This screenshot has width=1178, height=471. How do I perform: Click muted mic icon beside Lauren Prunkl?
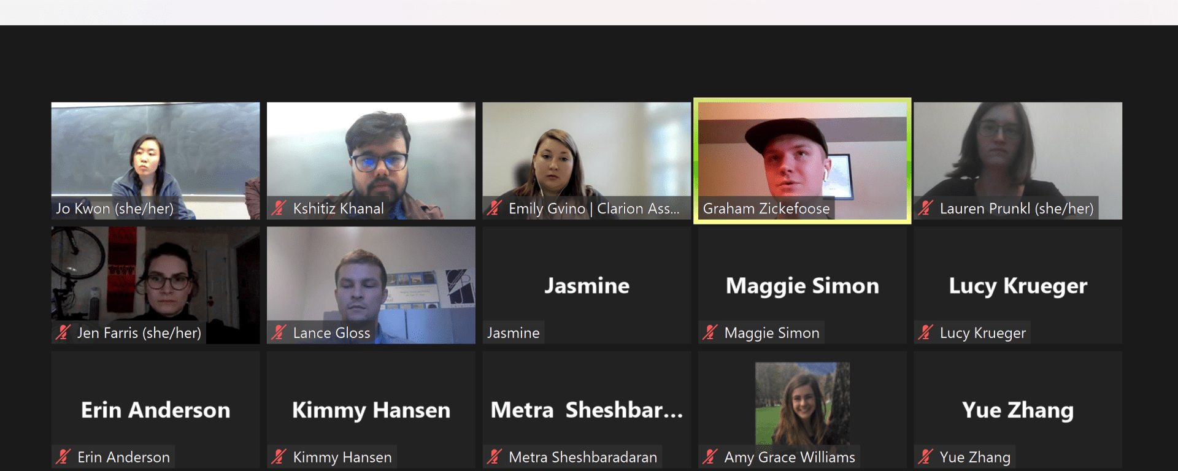pyautogui.click(x=926, y=209)
